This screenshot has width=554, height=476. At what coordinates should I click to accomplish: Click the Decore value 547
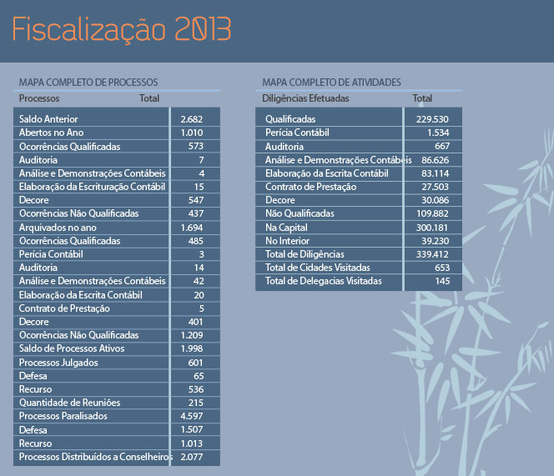(196, 200)
